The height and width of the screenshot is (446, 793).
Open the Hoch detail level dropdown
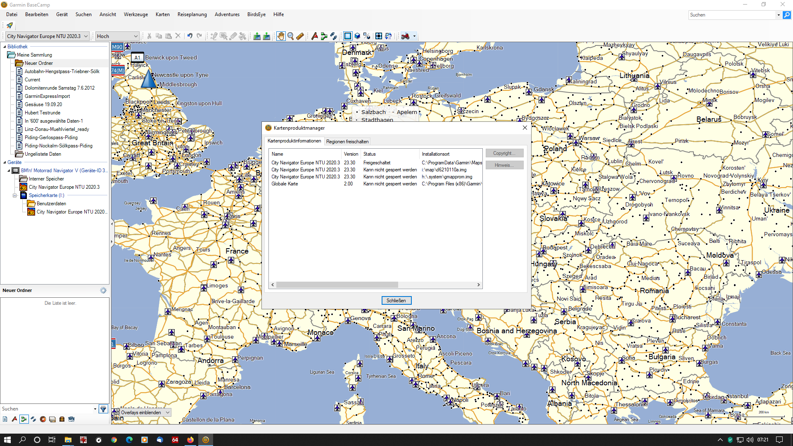coord(117,36)
